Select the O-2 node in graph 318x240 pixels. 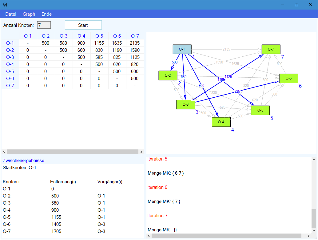click(x=168, y=75)
